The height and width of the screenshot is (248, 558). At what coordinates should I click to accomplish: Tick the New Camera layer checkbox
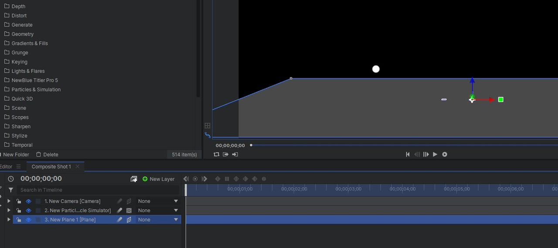click(38, 201)
